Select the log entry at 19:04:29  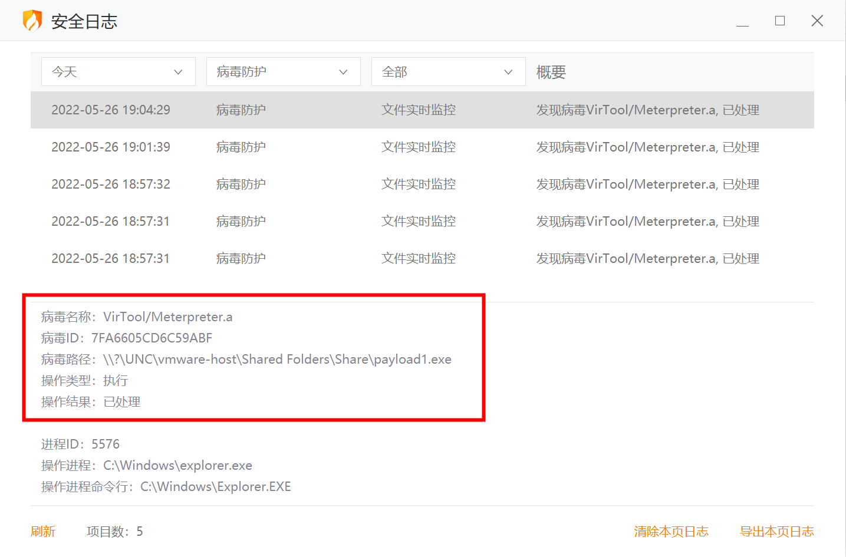pyautogui.click(x=422, y=110)
